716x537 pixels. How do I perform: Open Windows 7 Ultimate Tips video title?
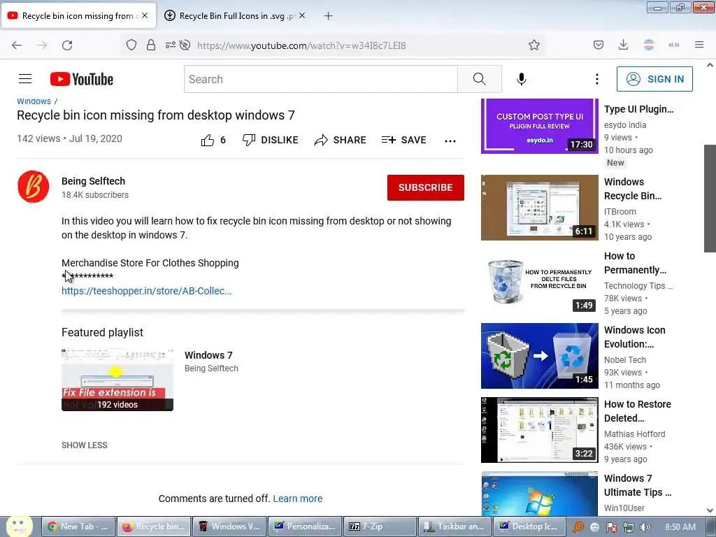click(x=638, y=485)
